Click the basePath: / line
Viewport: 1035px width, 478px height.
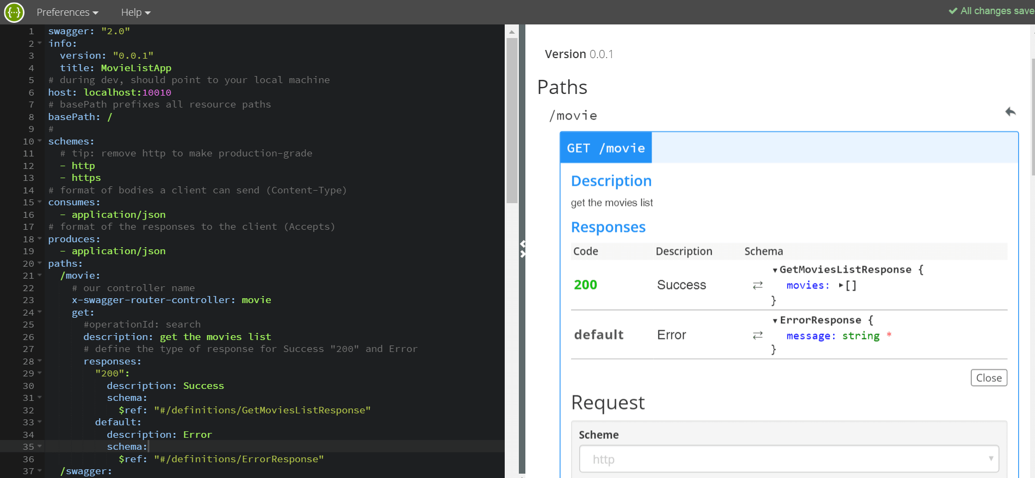pyautogui.click(x=80, y=117)
